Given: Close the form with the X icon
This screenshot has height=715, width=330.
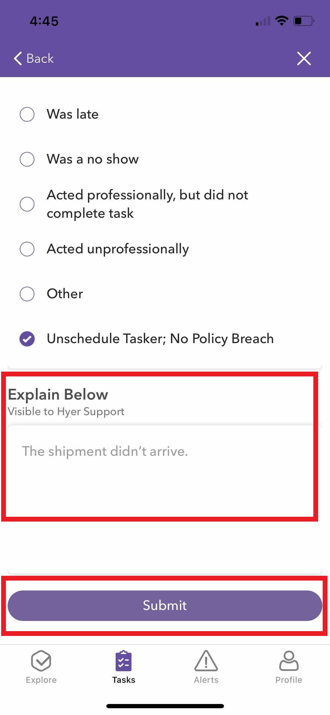Looking at the screenshot, I should (304, 59).
